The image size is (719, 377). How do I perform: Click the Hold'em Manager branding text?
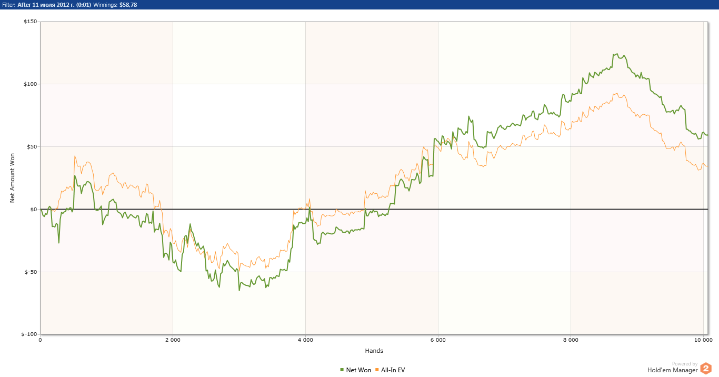tap(672, 370)
